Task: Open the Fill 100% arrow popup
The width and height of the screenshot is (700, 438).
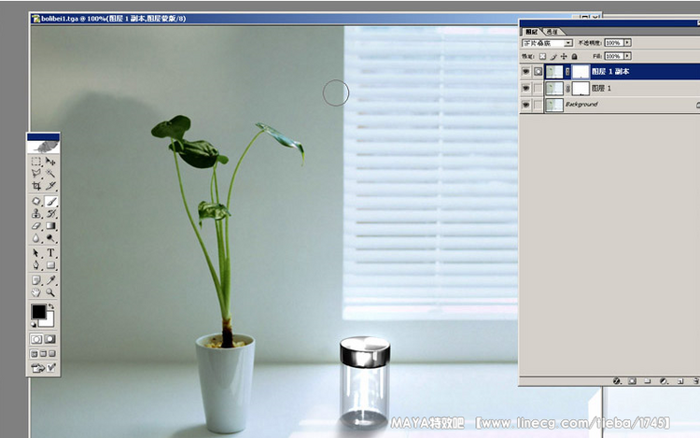Action: click(x=627, y=56)
